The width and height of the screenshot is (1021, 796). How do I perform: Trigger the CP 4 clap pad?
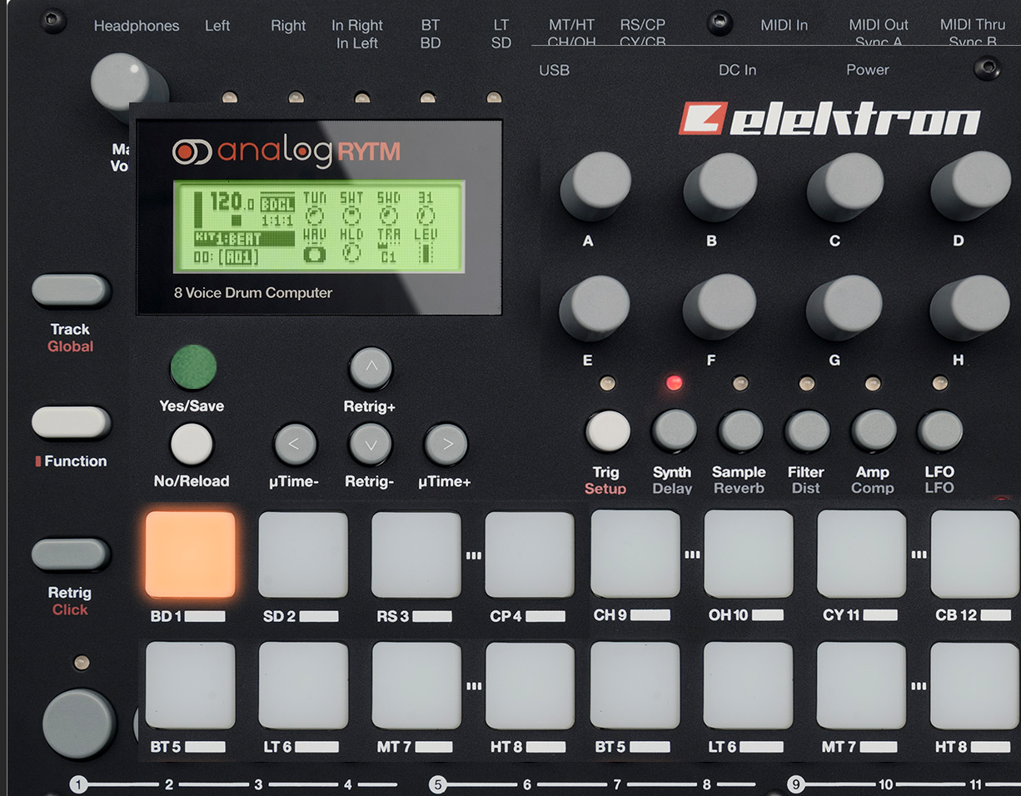coord(530,555)
